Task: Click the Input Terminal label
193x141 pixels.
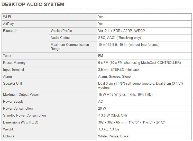Action: point(13,69)
